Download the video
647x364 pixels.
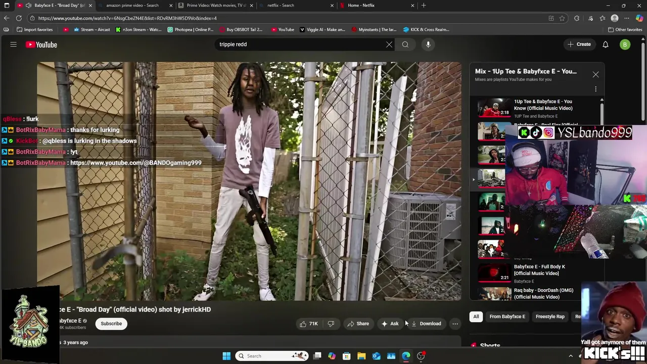point(426,324)
